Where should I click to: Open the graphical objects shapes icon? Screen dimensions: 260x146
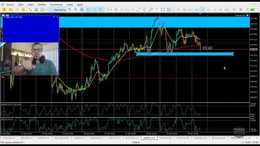click(169, 10)
